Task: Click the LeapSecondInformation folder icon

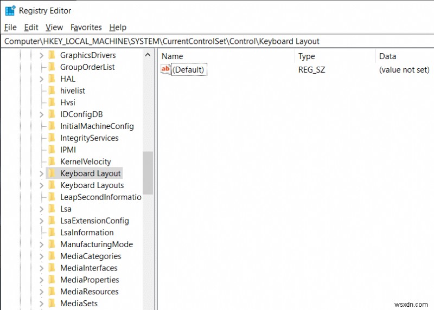Action: 52,197
